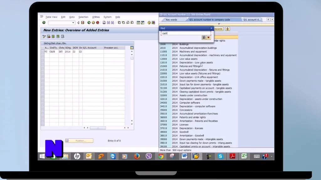321x180 pixels.
Task: Select first row selector with CASH entry
Action: [43, 52]
